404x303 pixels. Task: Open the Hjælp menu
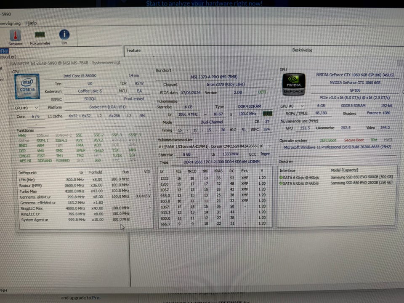coord(31,23)
